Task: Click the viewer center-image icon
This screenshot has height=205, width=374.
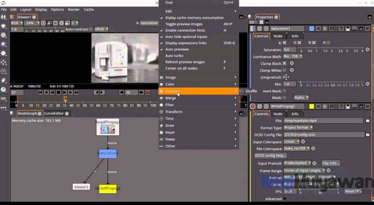Action: (x=43, y=23)
